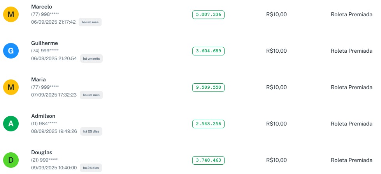Open Marcelo's name entry
381x174 pixels.
pyautogui.click(x=42, y=7)
